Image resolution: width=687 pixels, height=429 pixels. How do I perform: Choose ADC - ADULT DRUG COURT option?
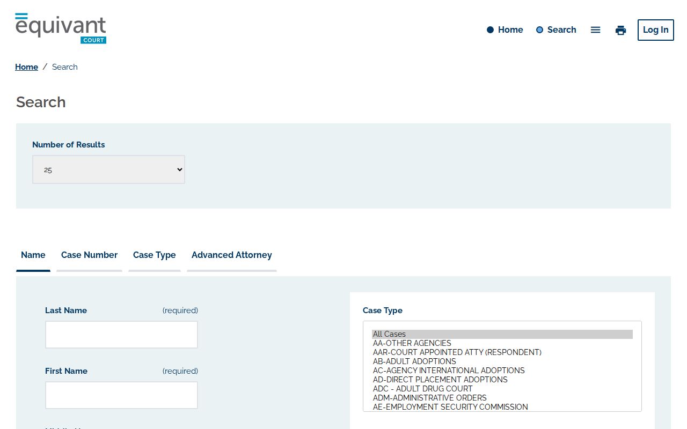502,389
